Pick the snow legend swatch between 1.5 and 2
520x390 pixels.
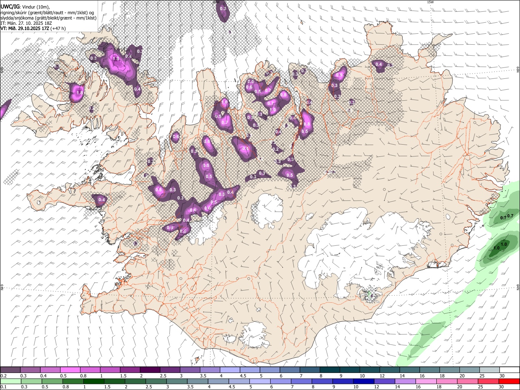(130, 370)
